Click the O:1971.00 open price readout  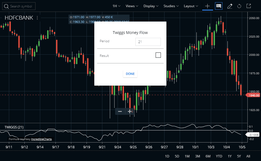click(x=77, y=17)
